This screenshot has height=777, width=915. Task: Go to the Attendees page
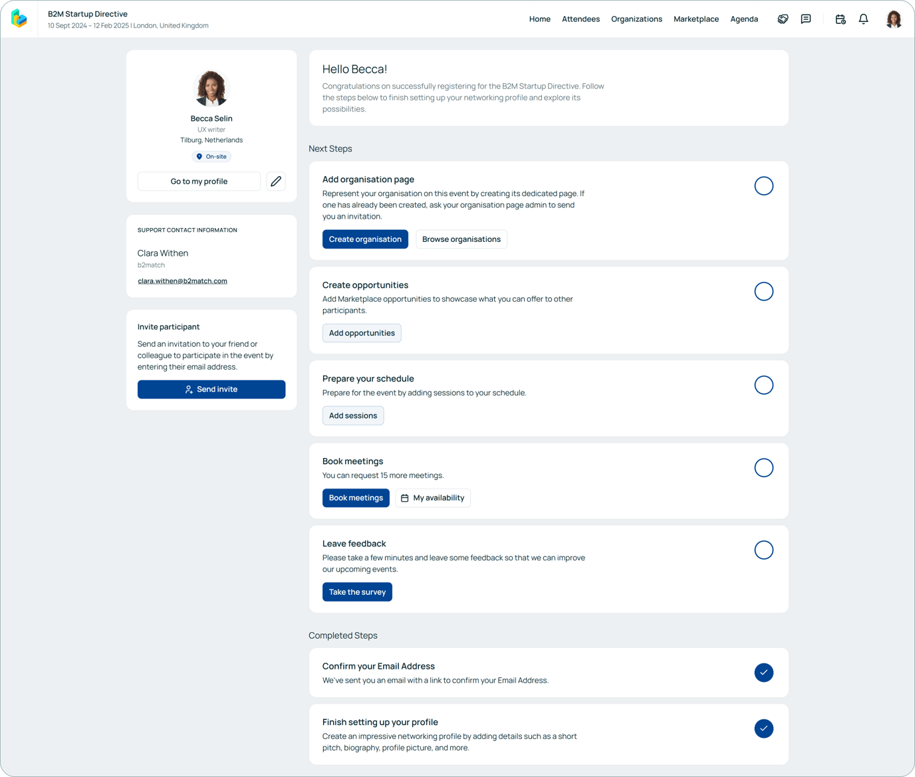tap(581, 19)
